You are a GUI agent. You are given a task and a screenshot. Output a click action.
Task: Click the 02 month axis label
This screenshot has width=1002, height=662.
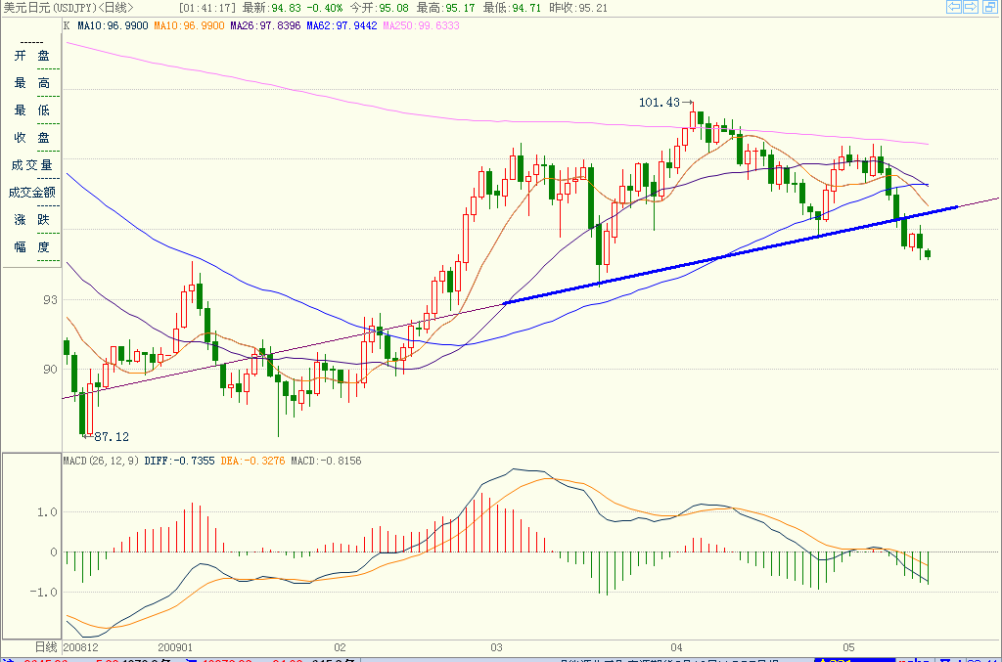click(x=340, y=647)
